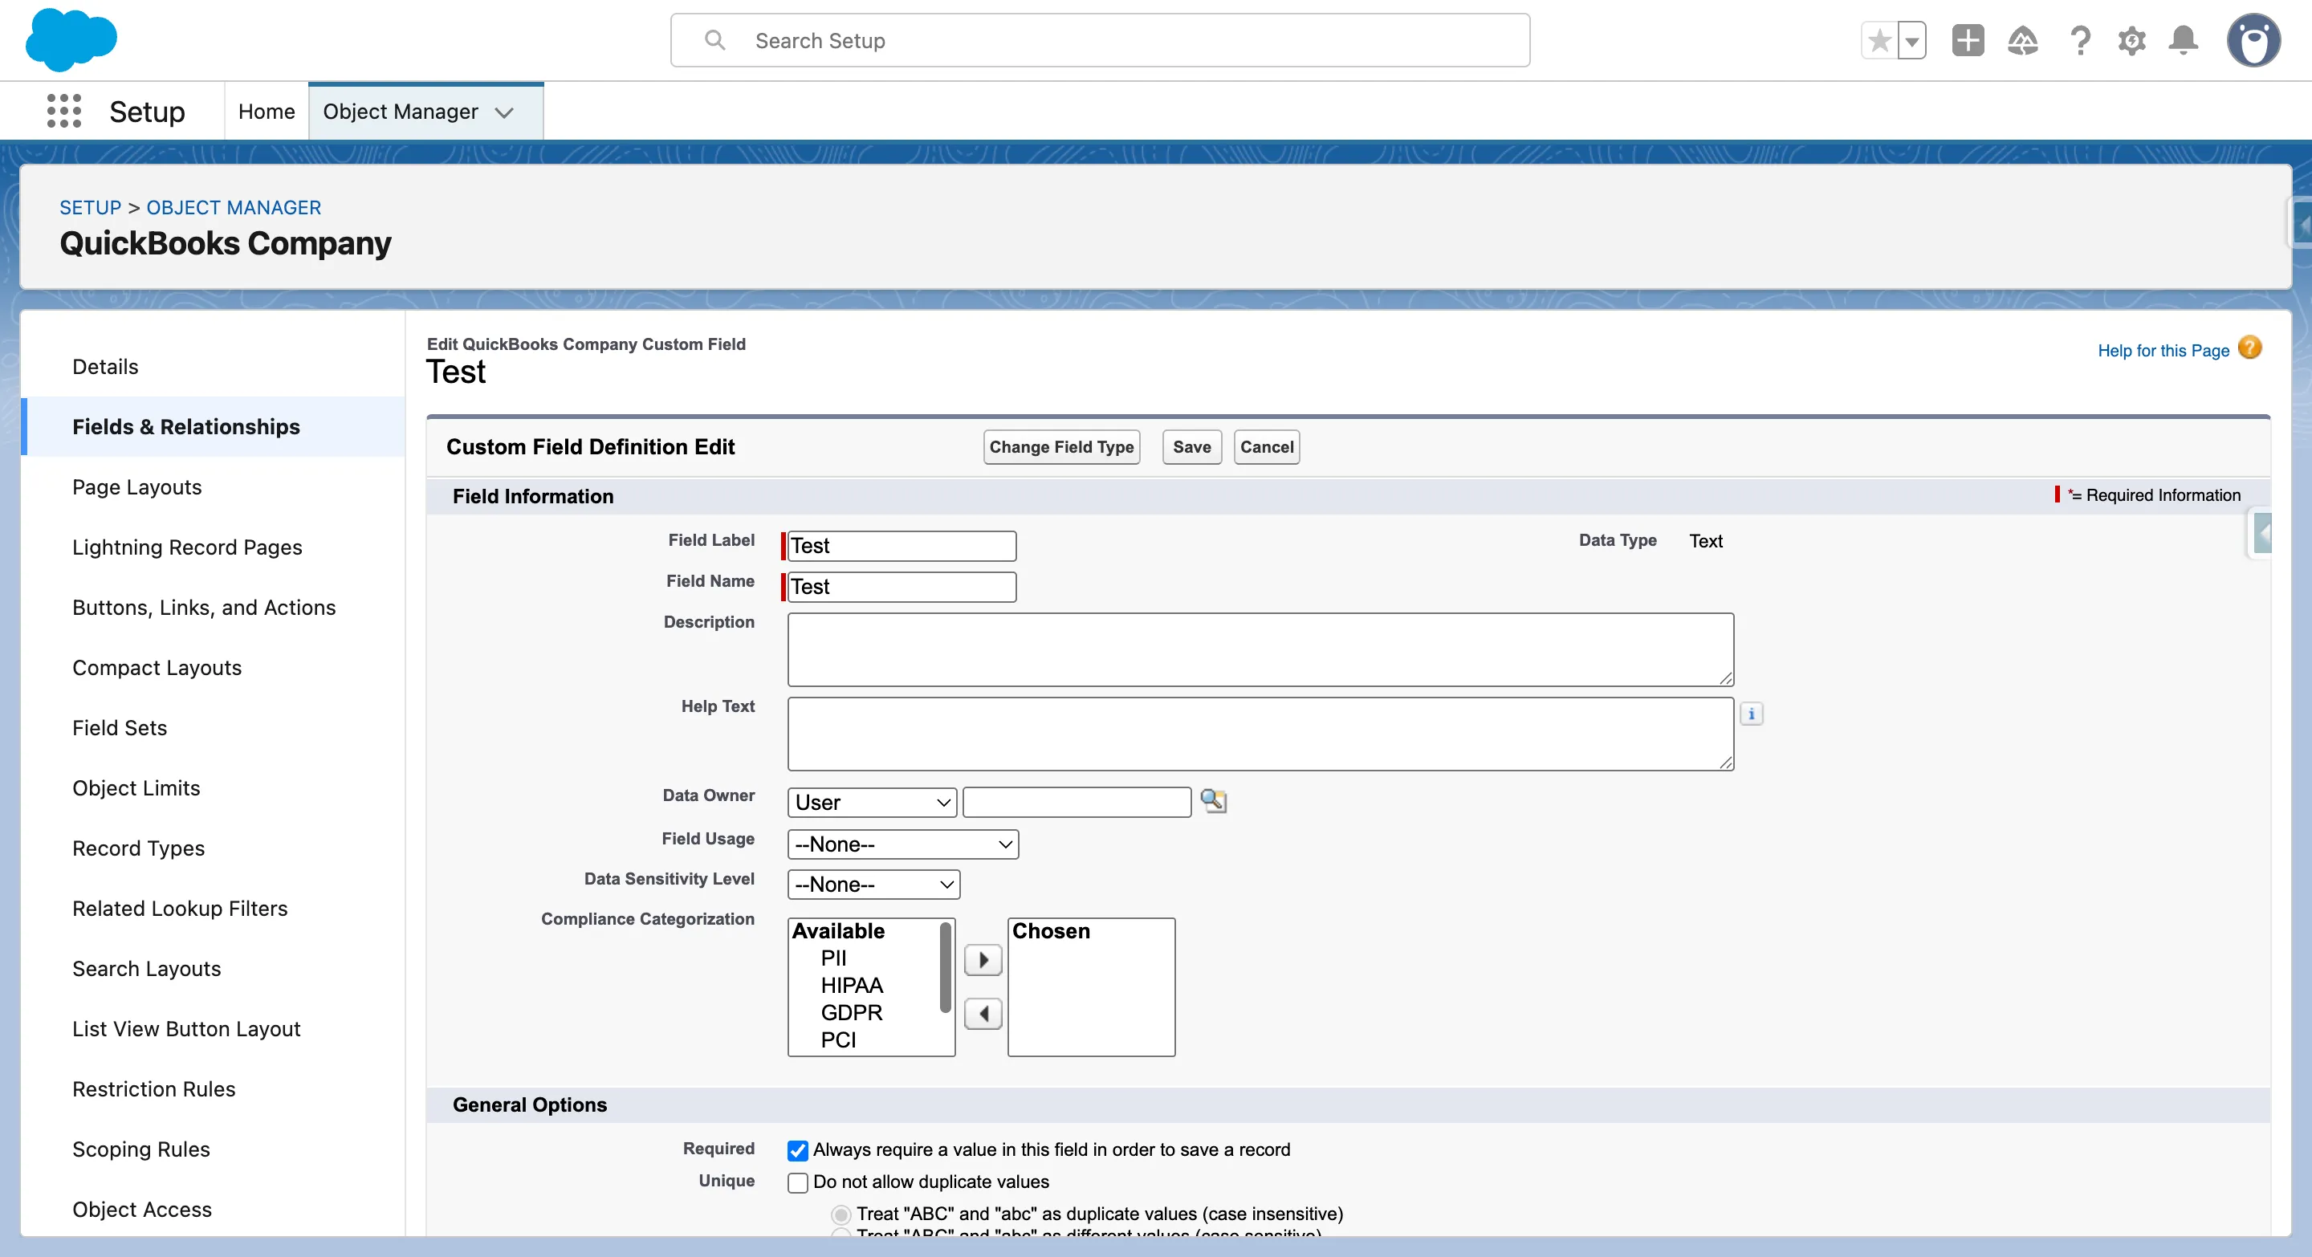Open the user profile avatar
The width and height of the screenshot is (2312, 1257).
tap(2253, 40)
